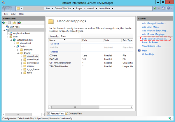The width and height of the screenshot is (175, 122).
Task: Click Default Web Site in address breadcrumb
Action: pos(63,8)
